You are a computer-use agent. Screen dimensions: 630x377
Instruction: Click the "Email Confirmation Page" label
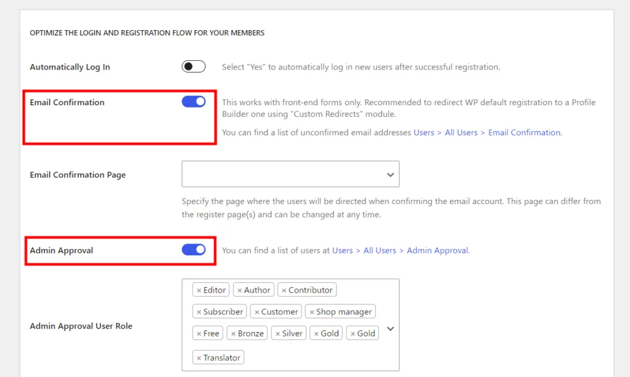78,175
